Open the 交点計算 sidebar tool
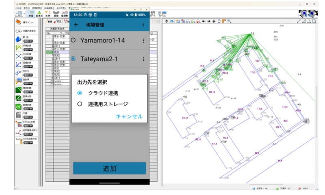The image size is (325, 195). [18, 56]
